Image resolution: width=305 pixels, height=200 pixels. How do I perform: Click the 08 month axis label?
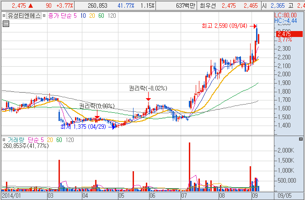point(222,195)
